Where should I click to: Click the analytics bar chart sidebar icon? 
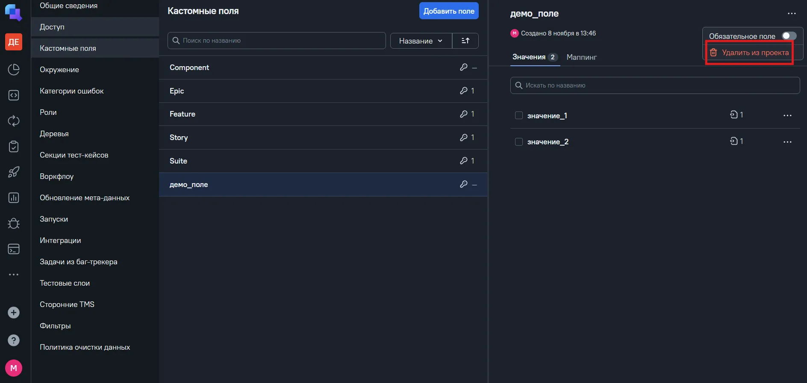(14, 198)
